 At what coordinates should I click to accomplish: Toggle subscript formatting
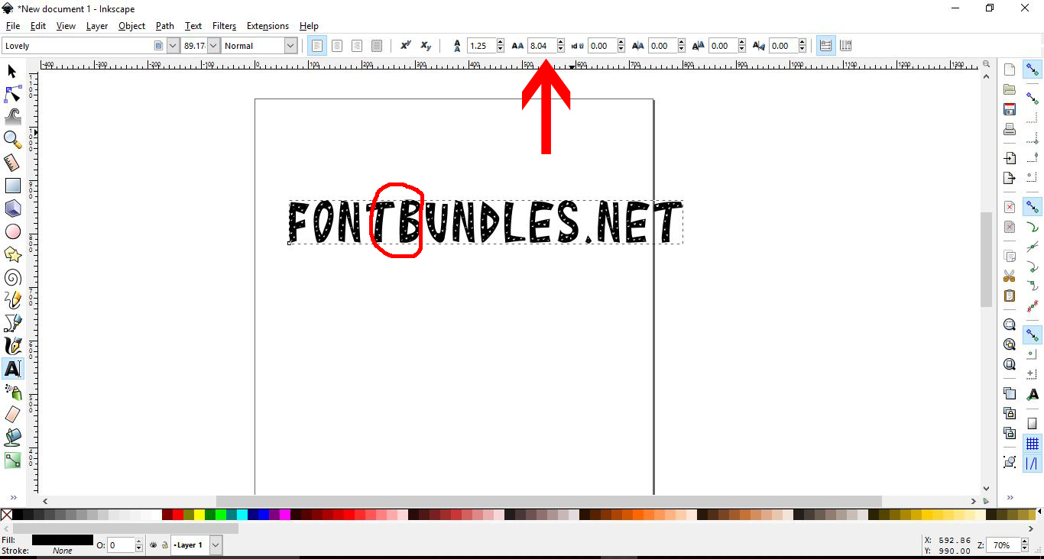click(x=426, y=46)
